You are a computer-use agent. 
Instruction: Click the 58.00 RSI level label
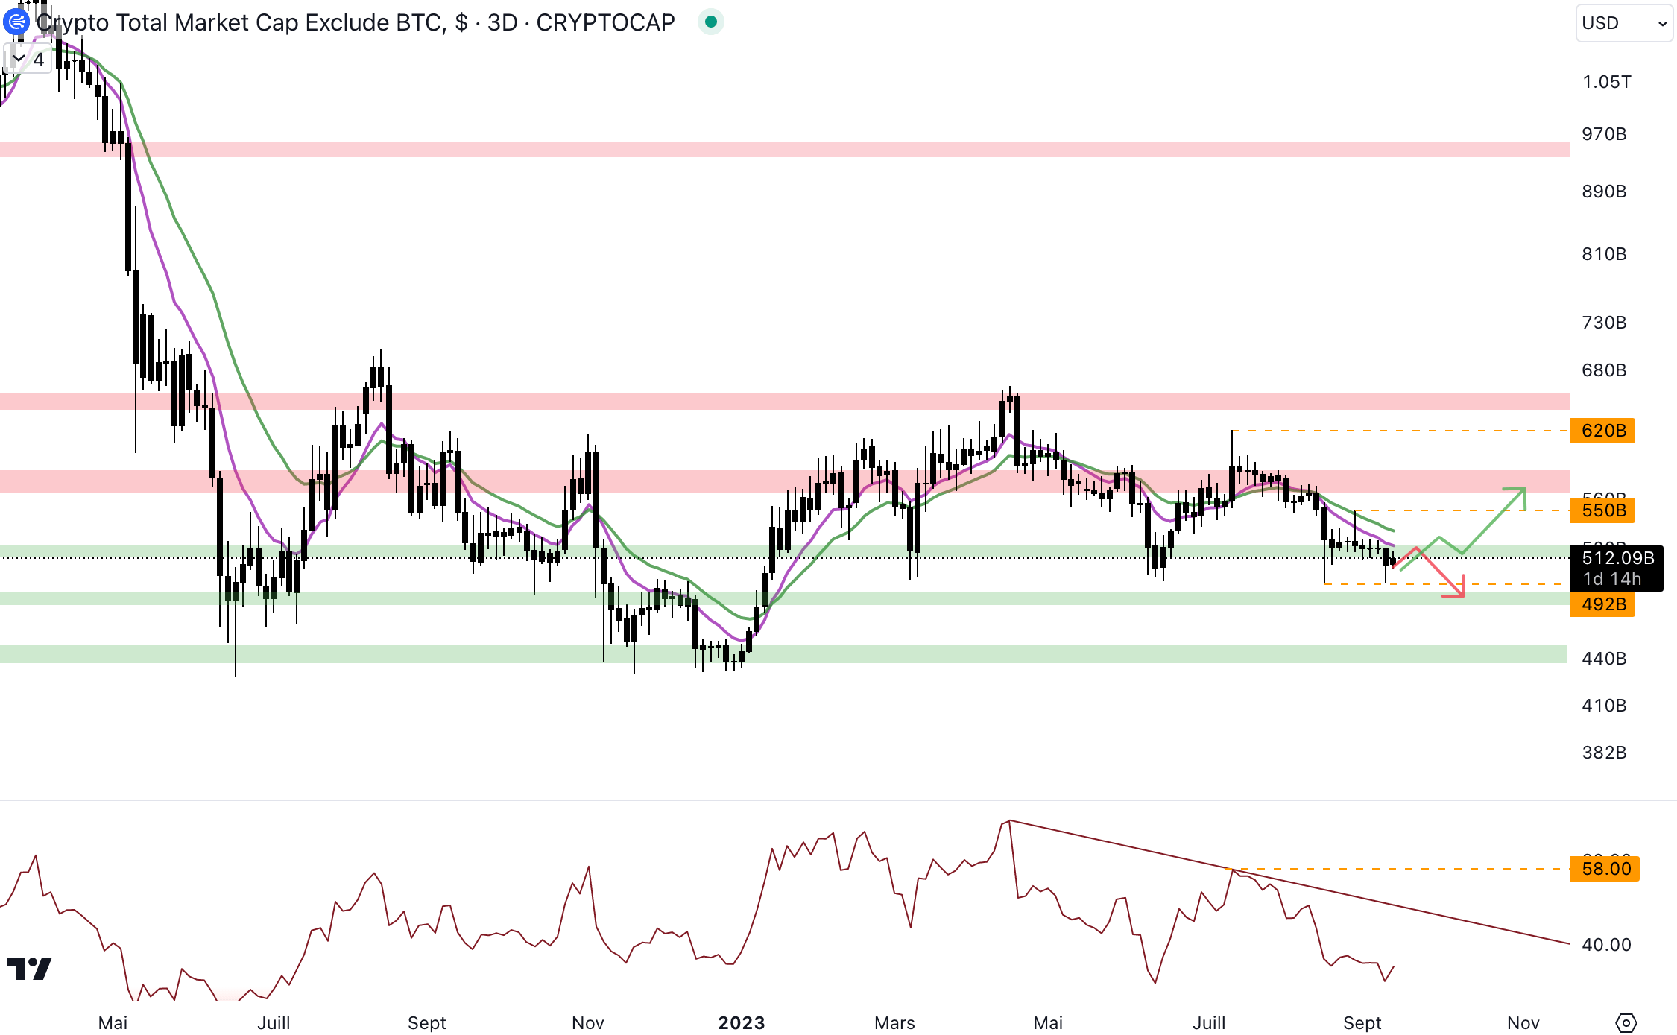pyautogui.click(x=1604, y=869)
